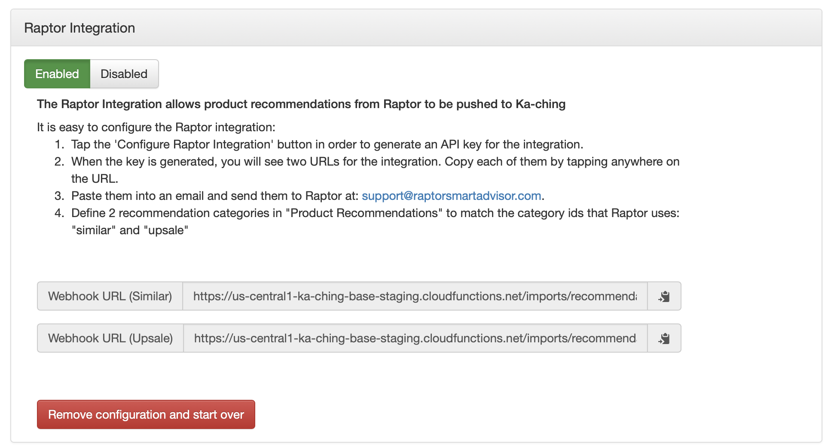Image resolution: width=831 pixels, height=447 pixels.
Task: Click step 1 about generating an API key
Action: (x=327, y=145)
